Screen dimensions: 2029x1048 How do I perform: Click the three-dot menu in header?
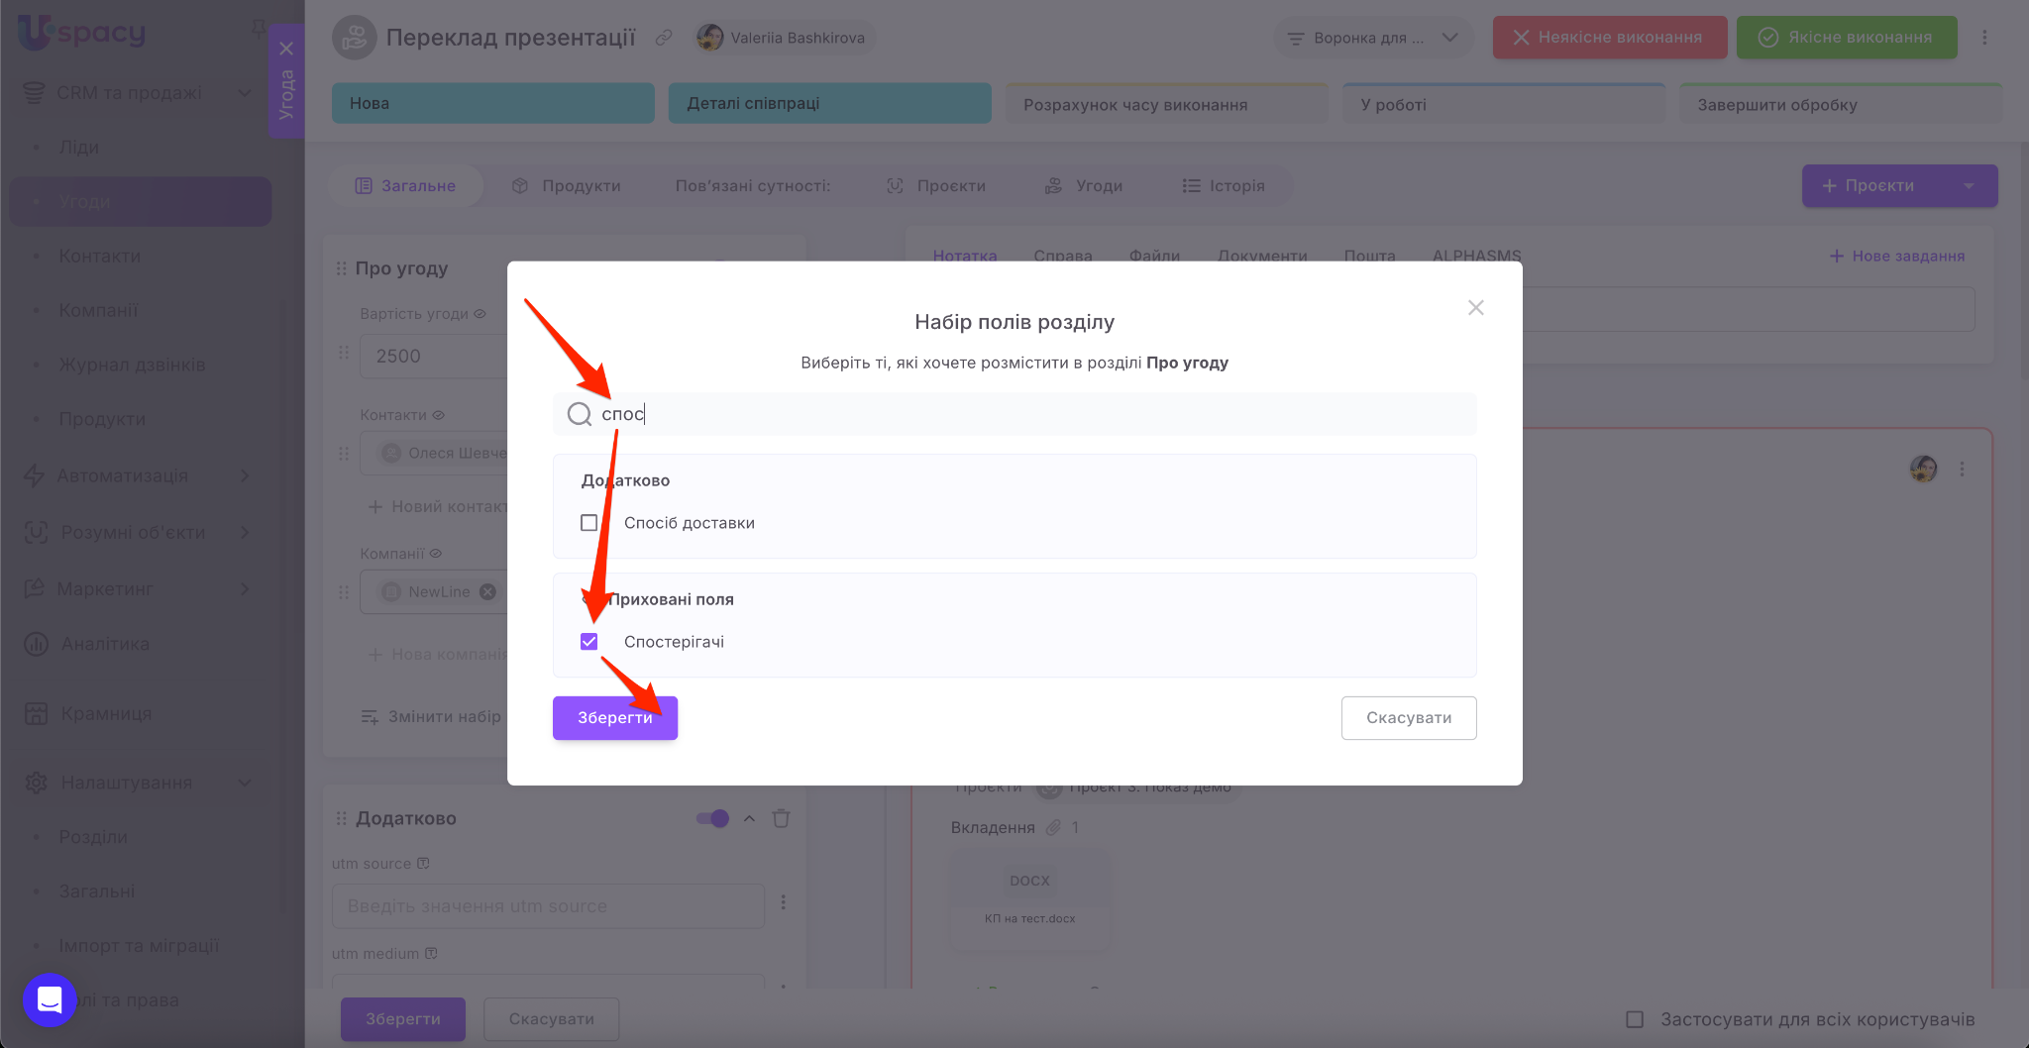(x=1984, y=38)
